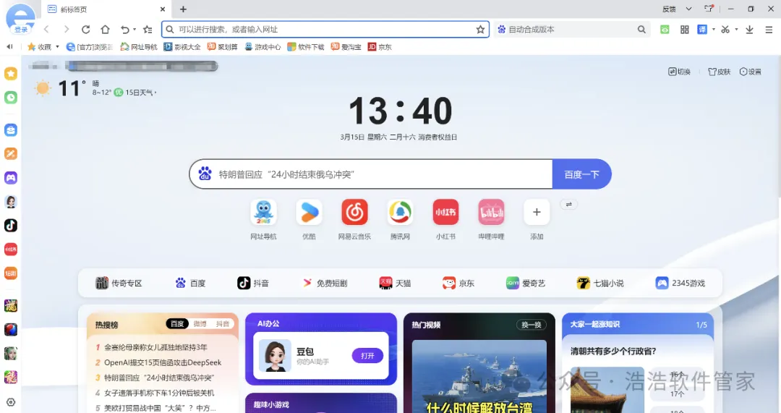This screenshot has height=413, width=781.
Task: Add a shortcut with the 添加 plus tile
Action: click(537, 212)
